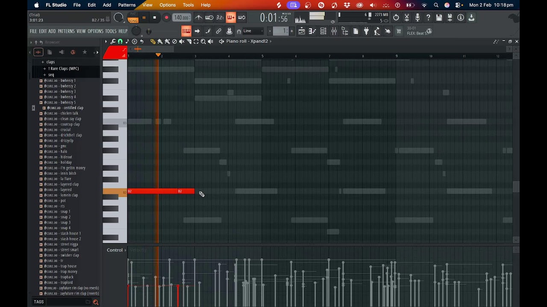Select the piano roll zoom tool

click(x=203, y=41)
